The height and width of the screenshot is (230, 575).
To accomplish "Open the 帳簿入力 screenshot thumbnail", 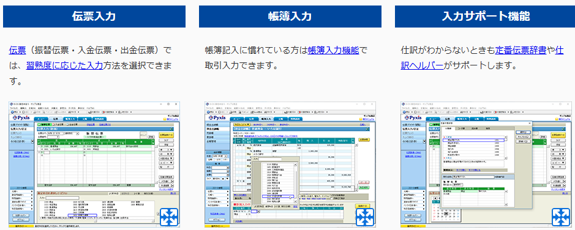I will click(290, 165).
